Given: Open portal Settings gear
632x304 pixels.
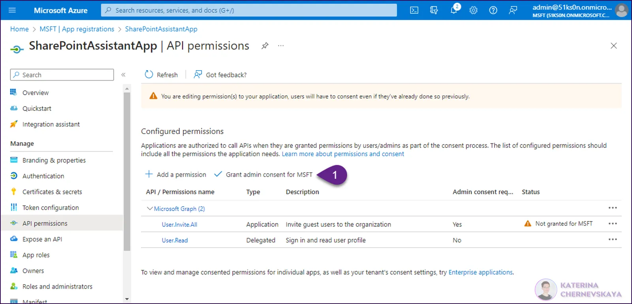Looking at the screenshot, I should (473, 10).
